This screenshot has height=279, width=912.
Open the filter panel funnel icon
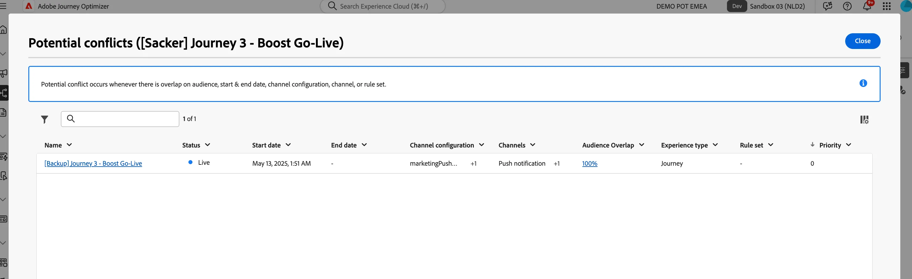[x=44, y=120]
